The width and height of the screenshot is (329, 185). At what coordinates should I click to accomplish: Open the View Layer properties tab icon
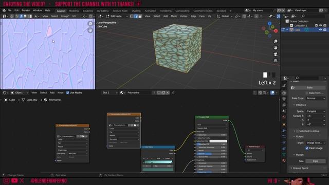pos(284,105)
